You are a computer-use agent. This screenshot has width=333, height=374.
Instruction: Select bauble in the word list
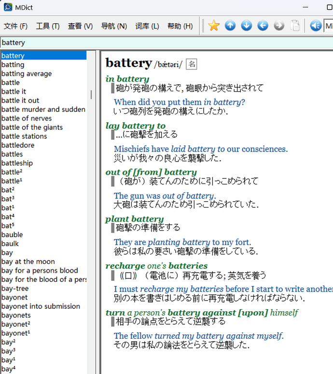[12, 235]
